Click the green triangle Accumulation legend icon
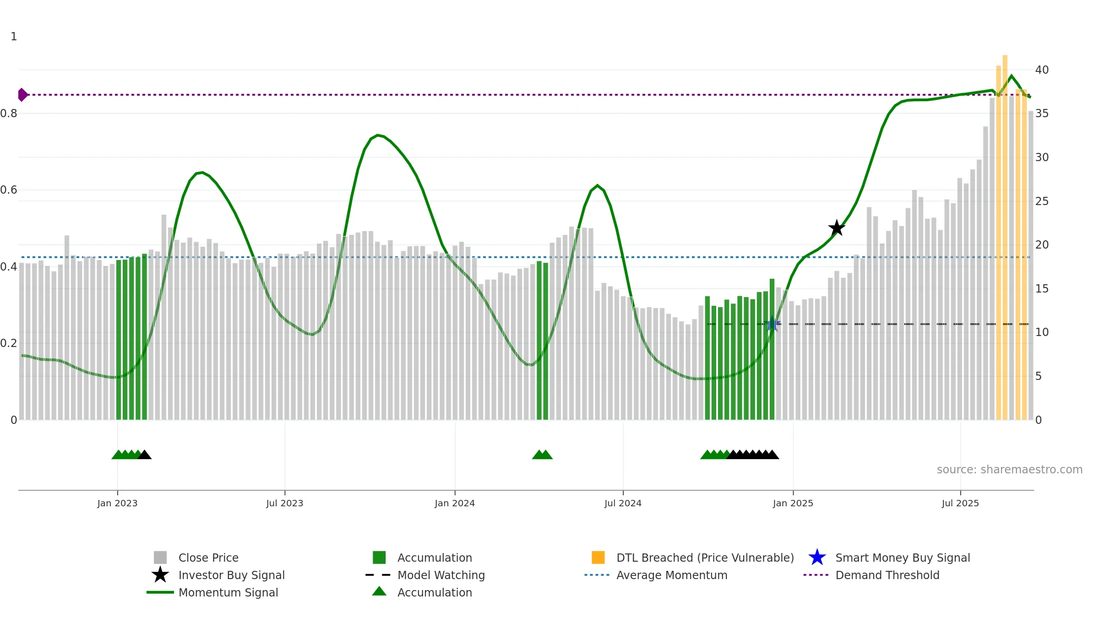This screenshot has height=618, width=1099. (x=379, y=591)
